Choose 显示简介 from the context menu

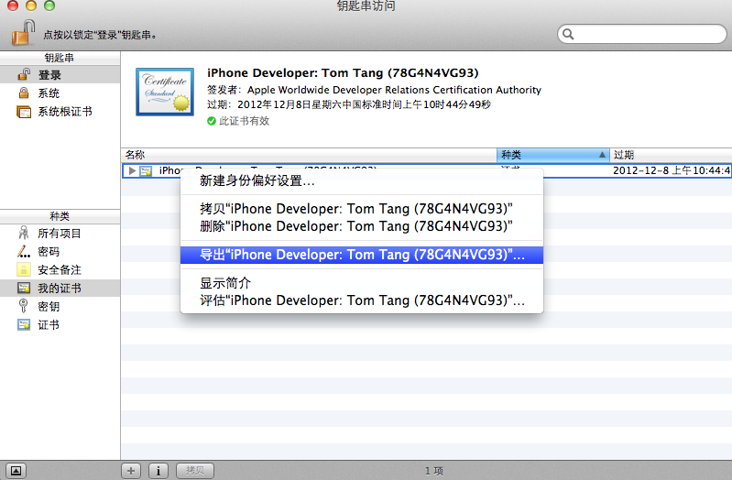[x=361, y=283]
